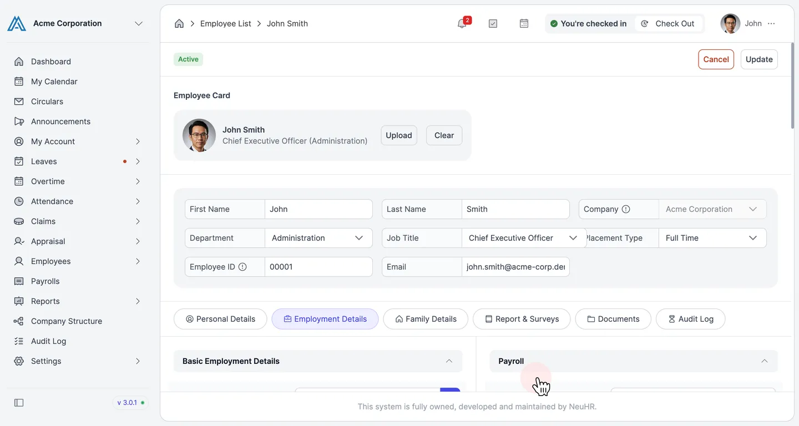Go to Employee List breadcrumb
799x426 pixels.
pos(225,23)
